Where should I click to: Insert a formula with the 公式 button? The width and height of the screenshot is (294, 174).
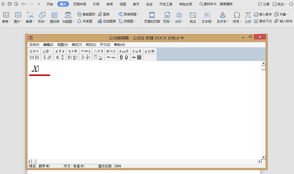pyautogui.click(x=248, y=17)
